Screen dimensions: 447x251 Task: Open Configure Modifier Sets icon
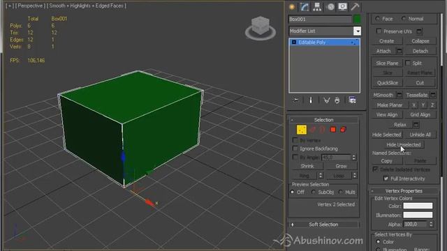tap(352, 100)
